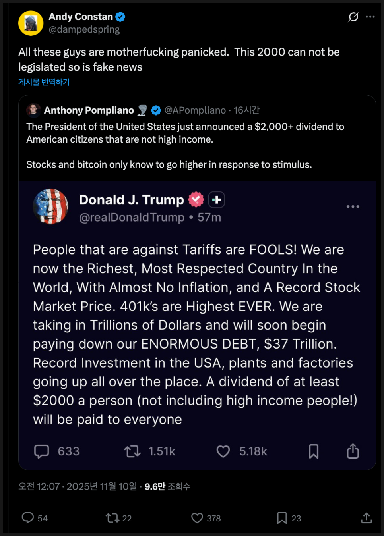Click the Donald J. Trump flag avatar
This screenshot has width=384, height=536.
(x=50, y=206)
